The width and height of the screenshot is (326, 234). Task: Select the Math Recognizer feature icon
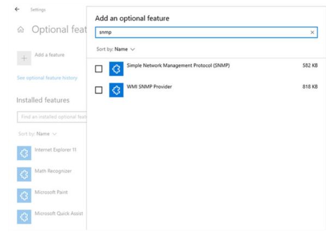[24, 175]
